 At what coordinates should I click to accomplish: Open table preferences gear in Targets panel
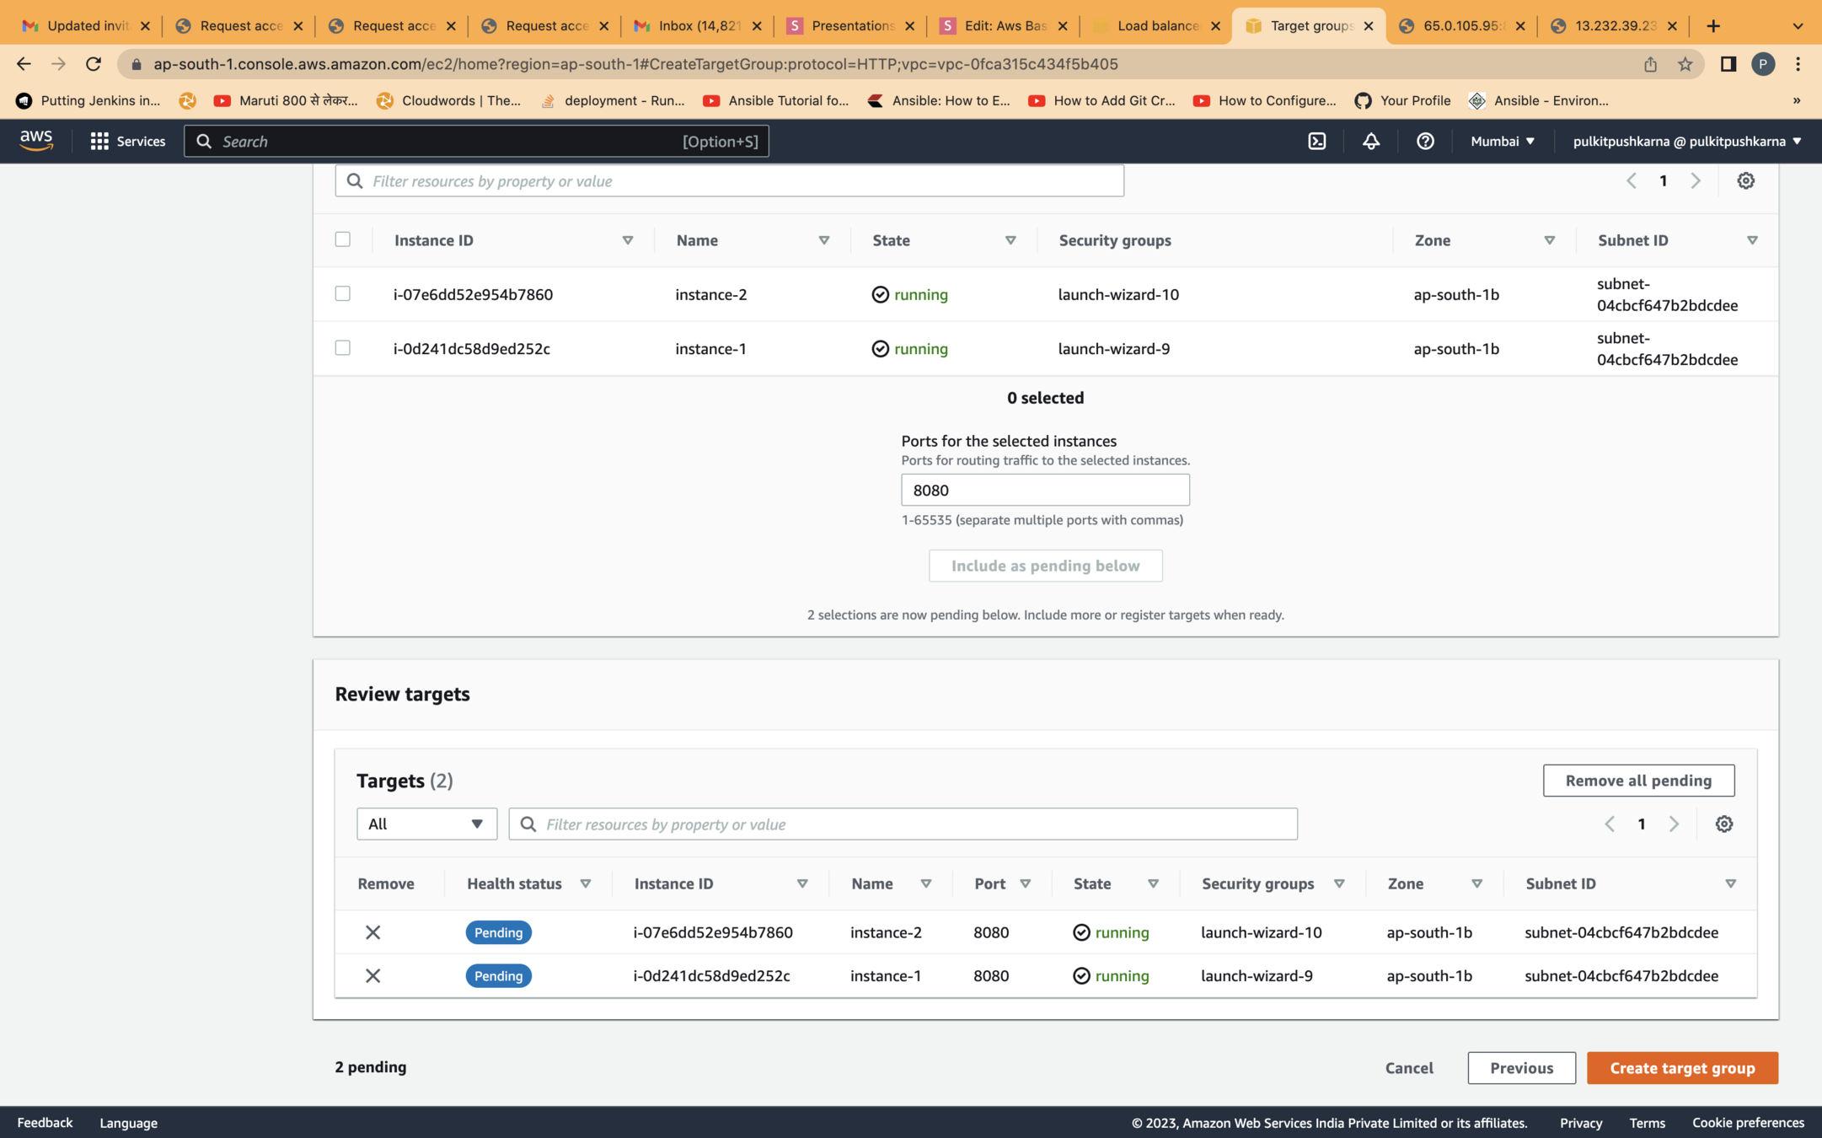click(x=1724, y=824)
